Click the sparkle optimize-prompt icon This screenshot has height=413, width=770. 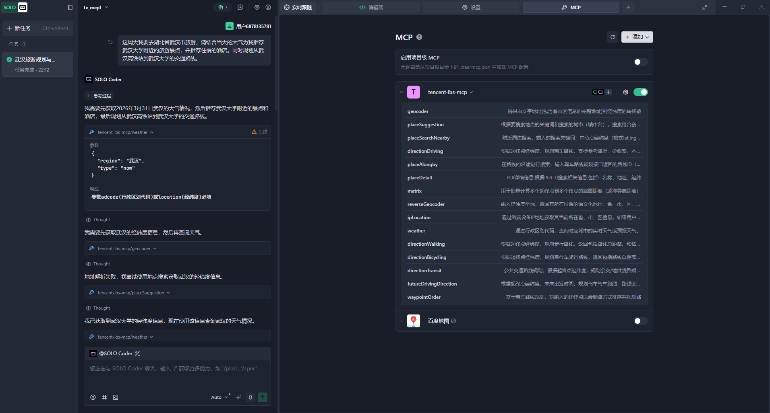tap(238, 397)
